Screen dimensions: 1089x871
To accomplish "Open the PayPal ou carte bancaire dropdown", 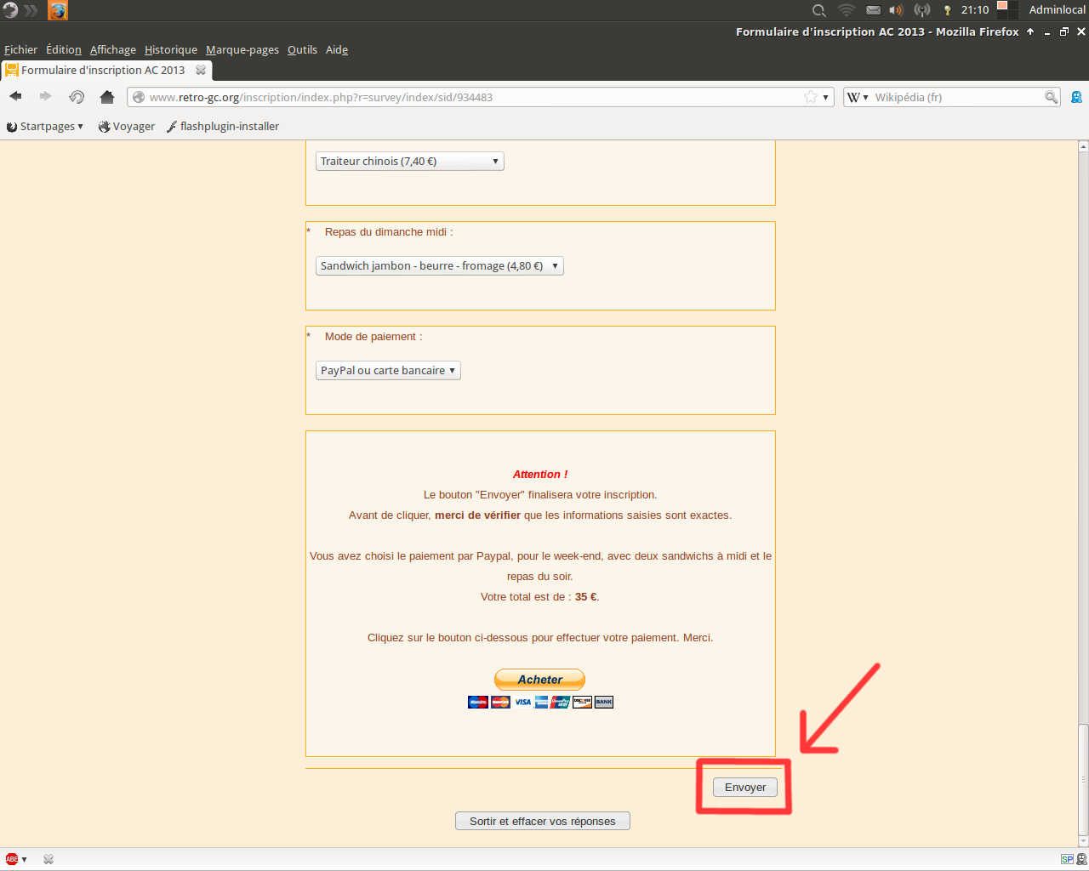I will tap(388, 371).
